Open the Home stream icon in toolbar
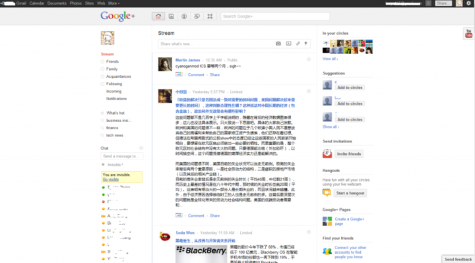The image size is (475, 263). pyautogui.click(x=158, y=16)
